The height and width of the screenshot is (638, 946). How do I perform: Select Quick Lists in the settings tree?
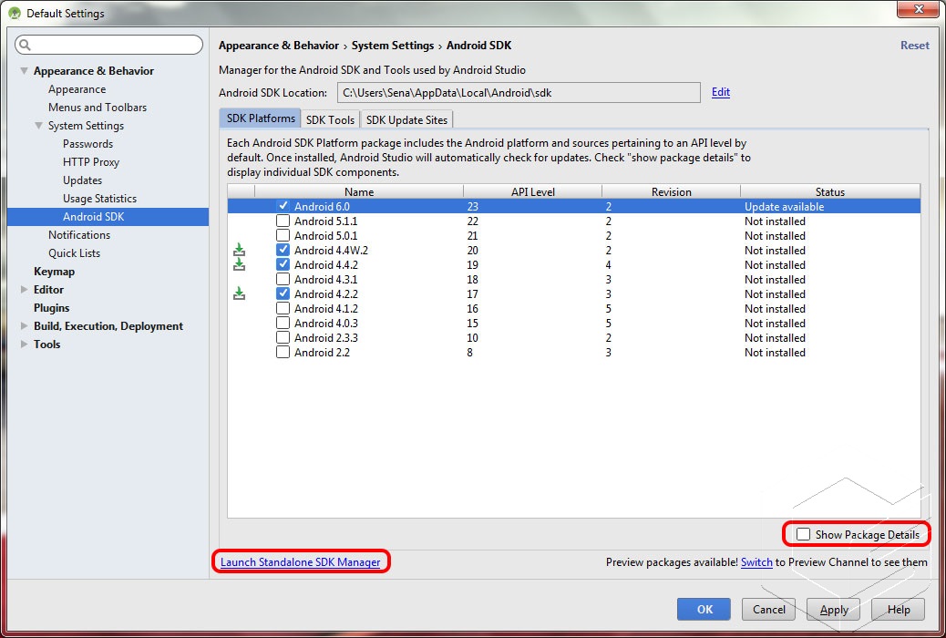74,252
